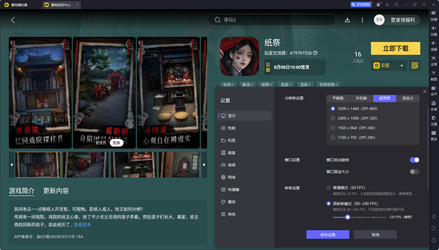The width and height of the screenshot is (439, 250).
Task: Switch to 平板版 resolution tab
Action: [338, 98]
